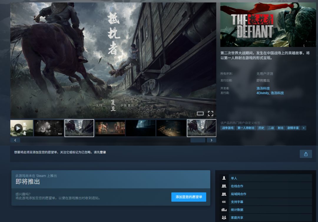The width and height of the screenshot is (318, 222).
Task: Click the main horse and train screenshot
Action: point(113,60)
